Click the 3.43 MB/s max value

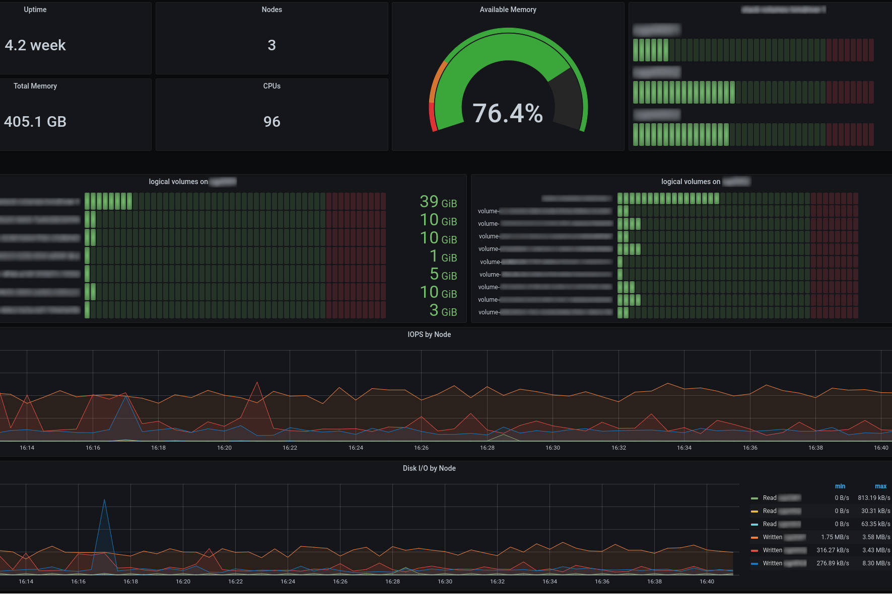[876, 550]
